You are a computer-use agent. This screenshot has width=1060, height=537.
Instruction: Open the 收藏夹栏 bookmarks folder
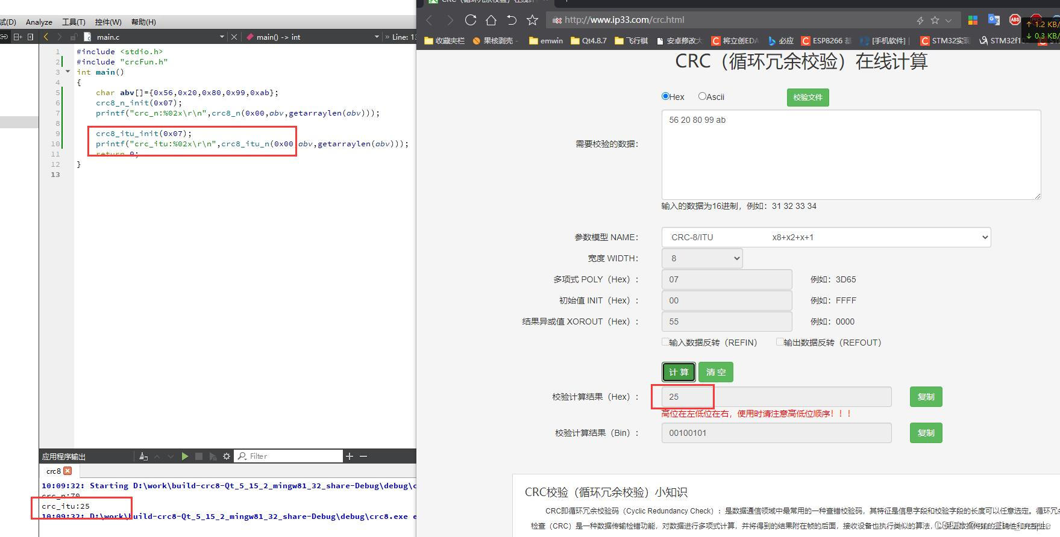click(445, 41)
